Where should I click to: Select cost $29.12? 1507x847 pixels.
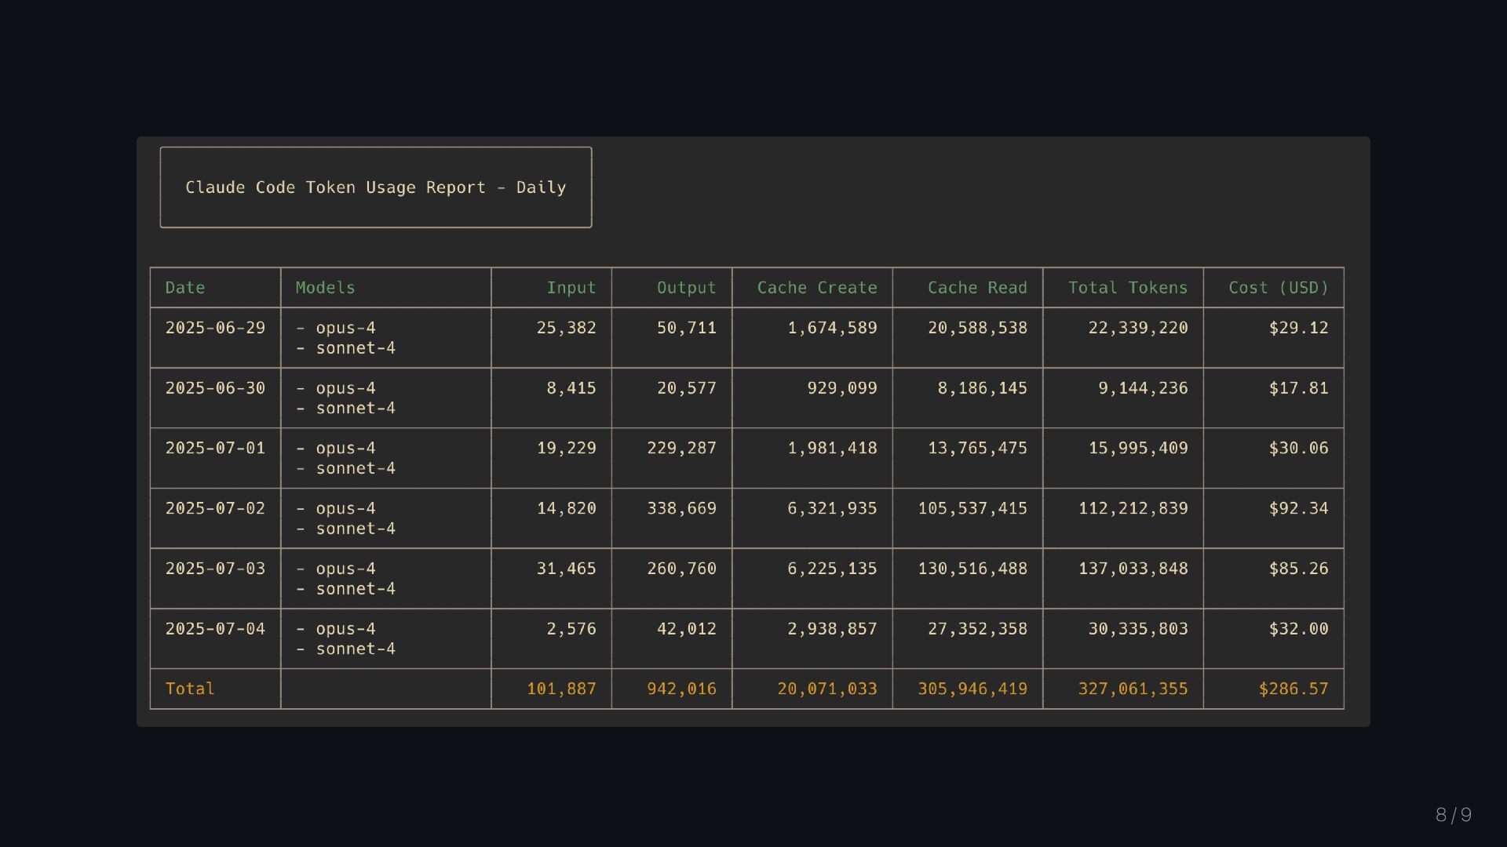coord(1299,328)
